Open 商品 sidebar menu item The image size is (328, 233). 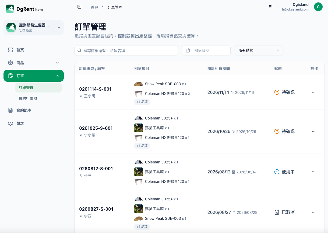click(x=34, y=63)
